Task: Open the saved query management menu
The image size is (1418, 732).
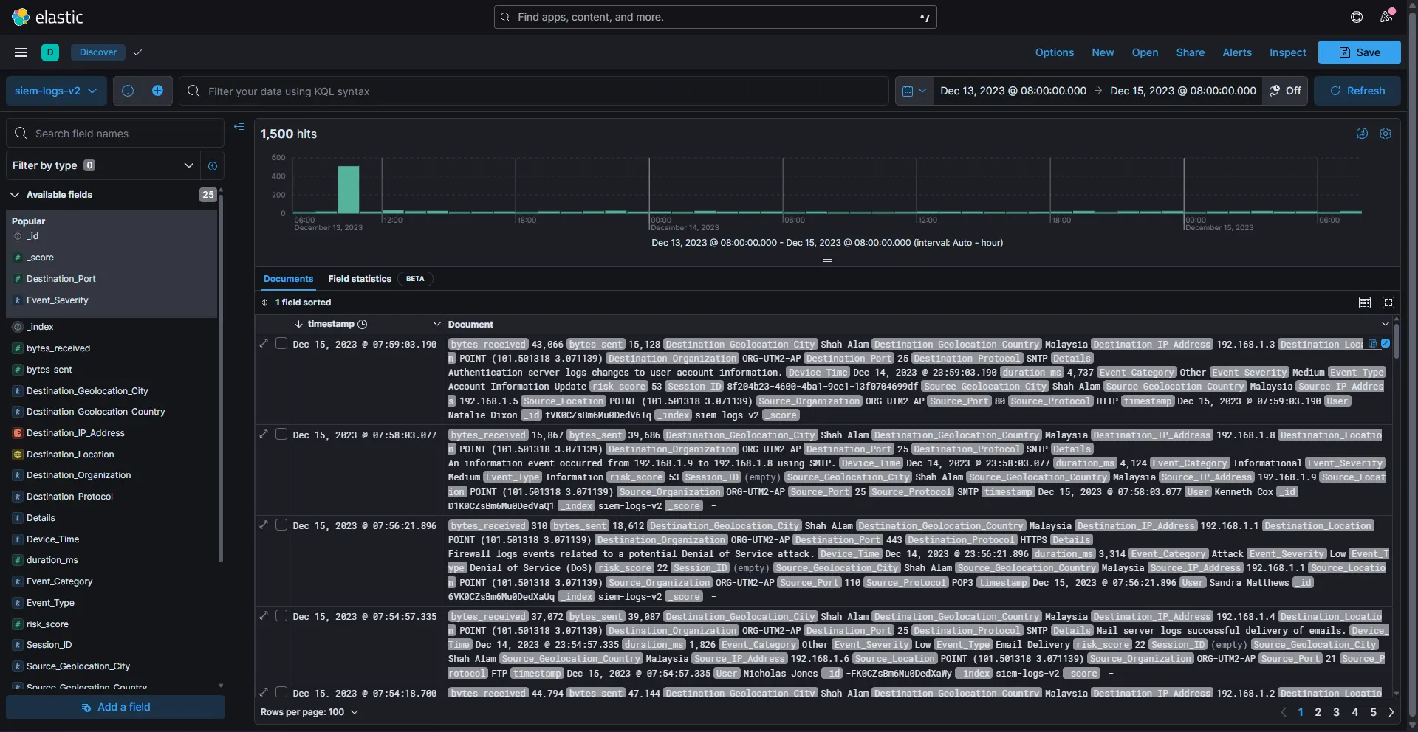Action: click(x=128, y=91)
